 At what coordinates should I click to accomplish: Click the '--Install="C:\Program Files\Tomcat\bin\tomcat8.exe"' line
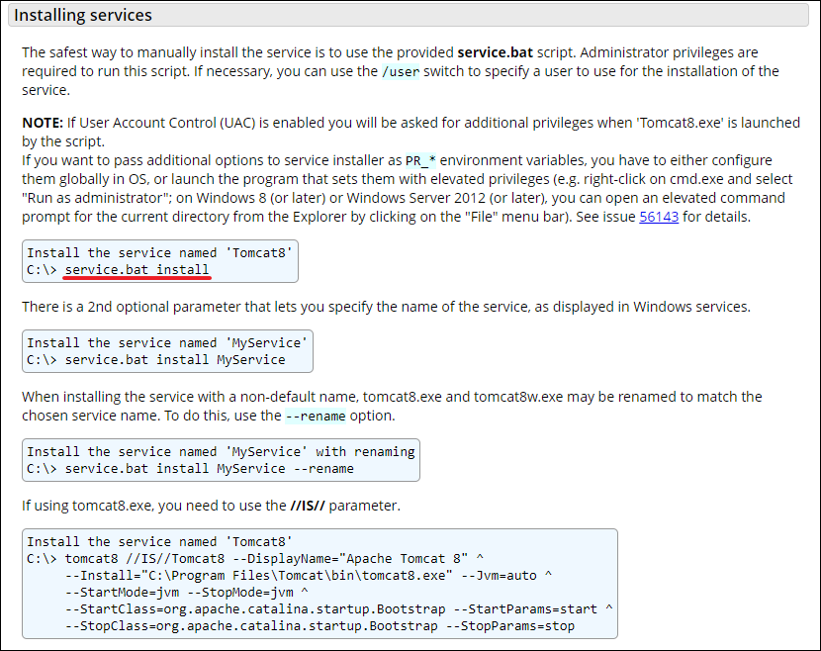click(x=309, y=576)
